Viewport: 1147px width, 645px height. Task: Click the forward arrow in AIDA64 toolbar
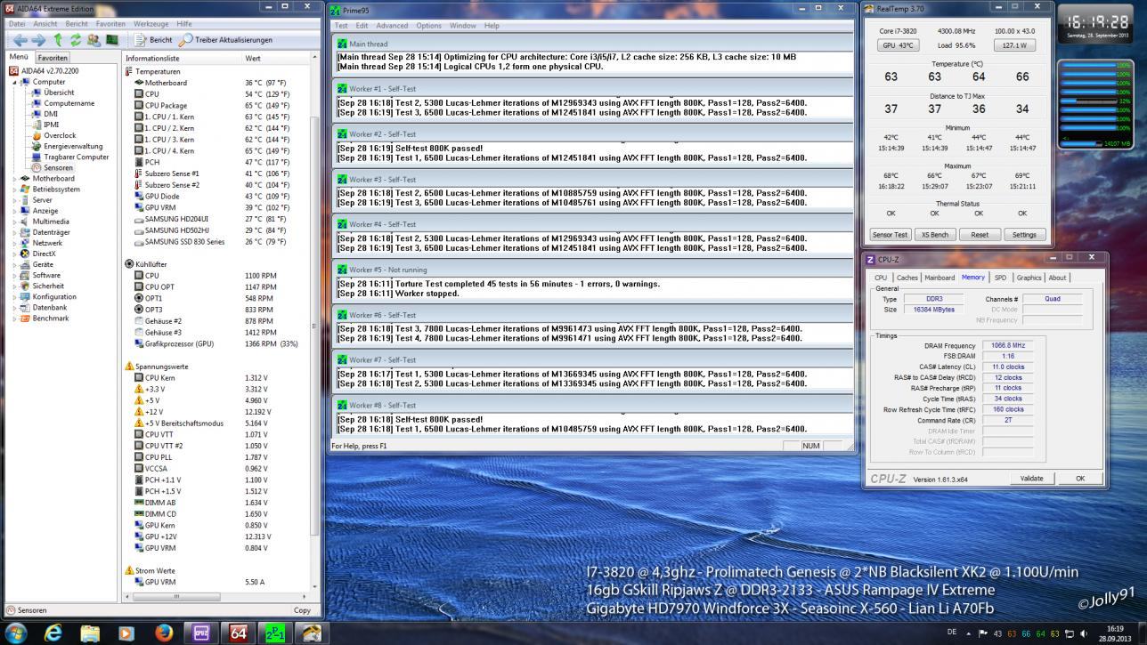[x=38, y=40]
